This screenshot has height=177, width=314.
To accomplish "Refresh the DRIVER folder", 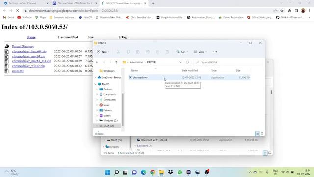I will pos(187,62).
